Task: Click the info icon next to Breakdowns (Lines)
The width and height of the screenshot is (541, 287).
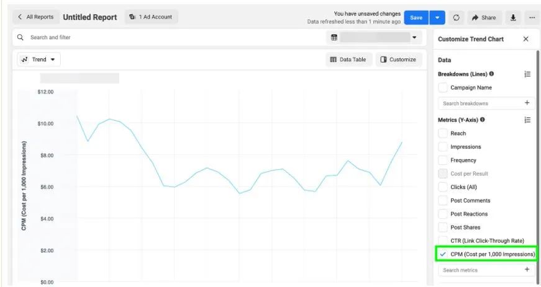Action: (x=491, y=74)
